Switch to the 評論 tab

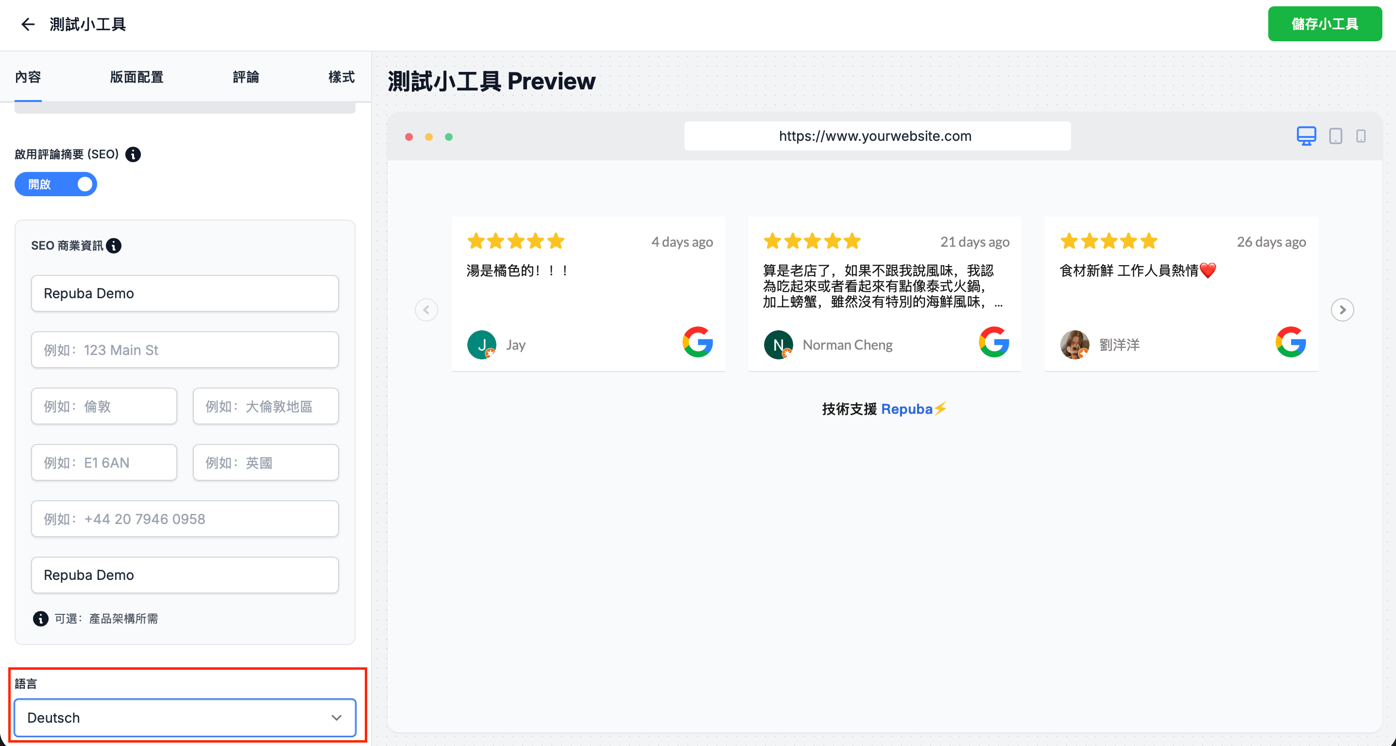246,77
